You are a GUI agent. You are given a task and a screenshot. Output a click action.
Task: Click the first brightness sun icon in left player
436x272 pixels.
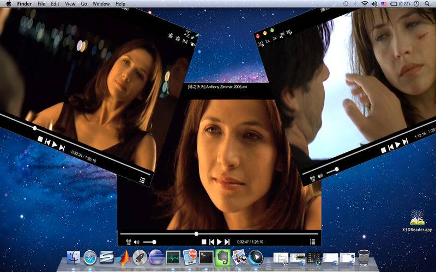tap(171, 35)
